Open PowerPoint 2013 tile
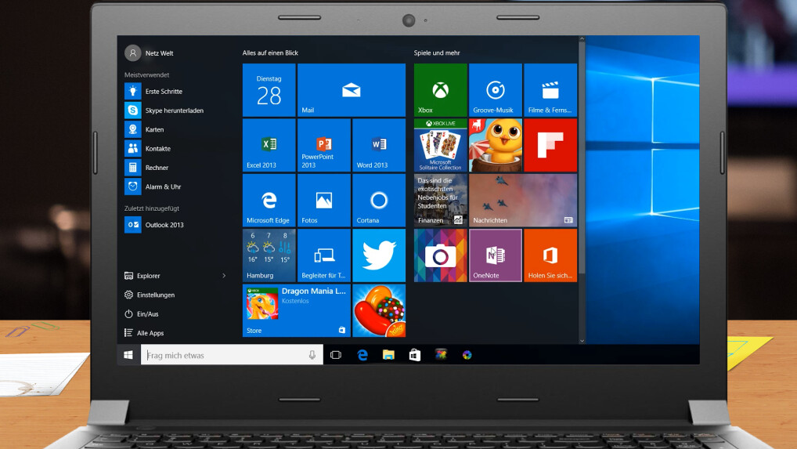The width and height of the screenshot is (797, 449). pyautogui.click(x=323, y=145)
